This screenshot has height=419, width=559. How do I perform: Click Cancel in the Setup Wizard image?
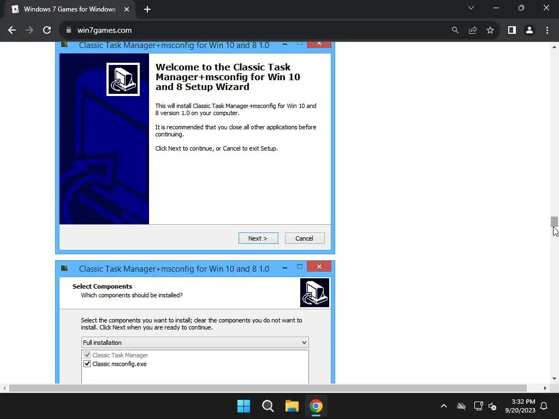[305, 238]
